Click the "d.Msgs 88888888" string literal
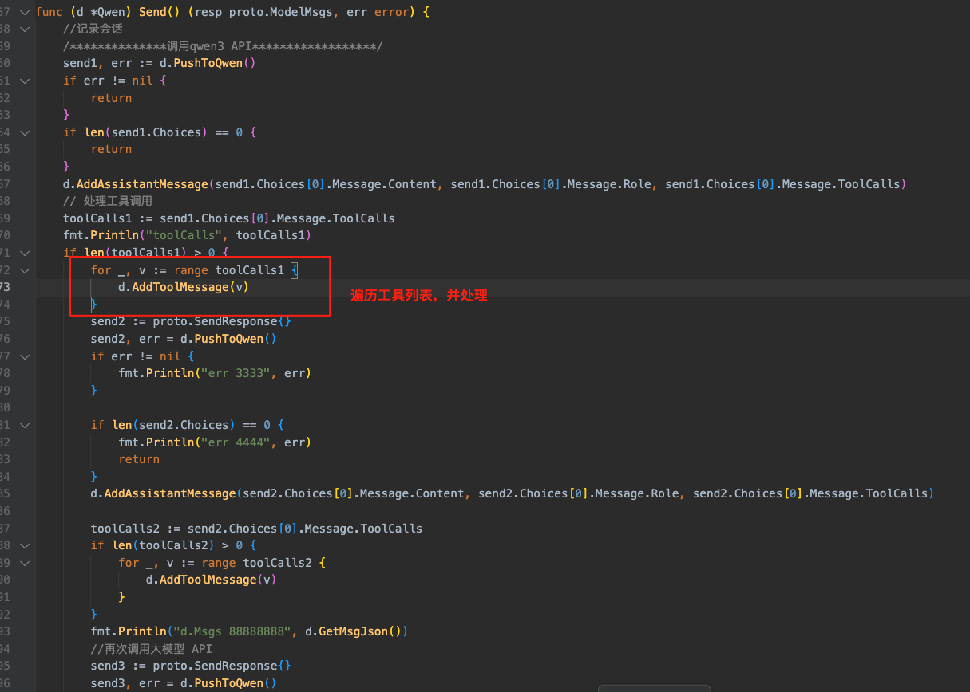This screenshot has width=970, height=692. point(236,631)
